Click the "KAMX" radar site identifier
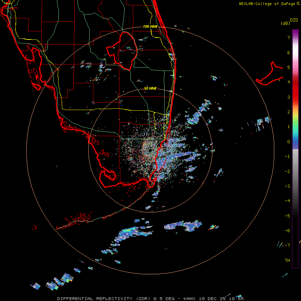301x301 pixels. pos(190,299)
